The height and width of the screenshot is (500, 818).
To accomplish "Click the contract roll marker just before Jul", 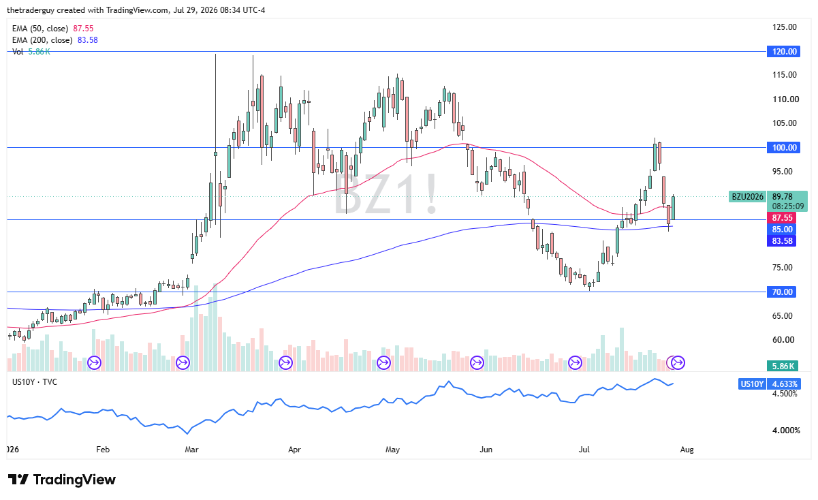I will pos(575,363).
